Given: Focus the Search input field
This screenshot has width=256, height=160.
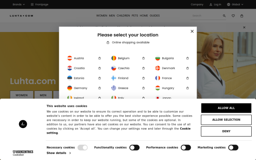Looking at the screenshot, I should point(207,16).
